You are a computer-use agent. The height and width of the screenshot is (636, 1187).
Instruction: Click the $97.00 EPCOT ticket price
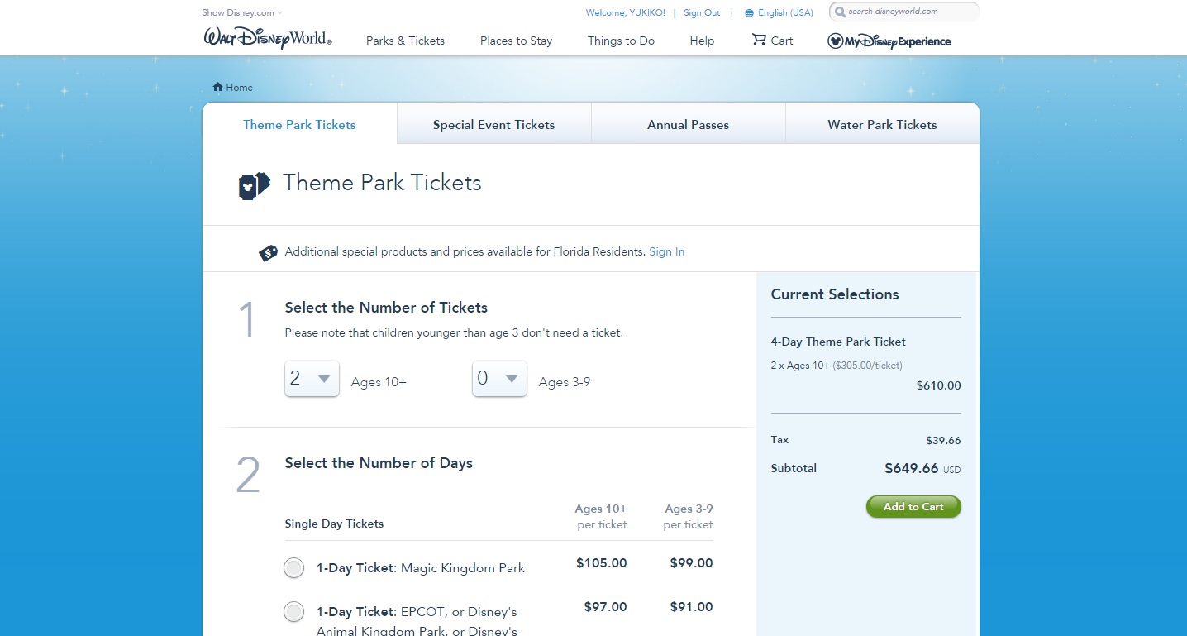tap(605, 607)
